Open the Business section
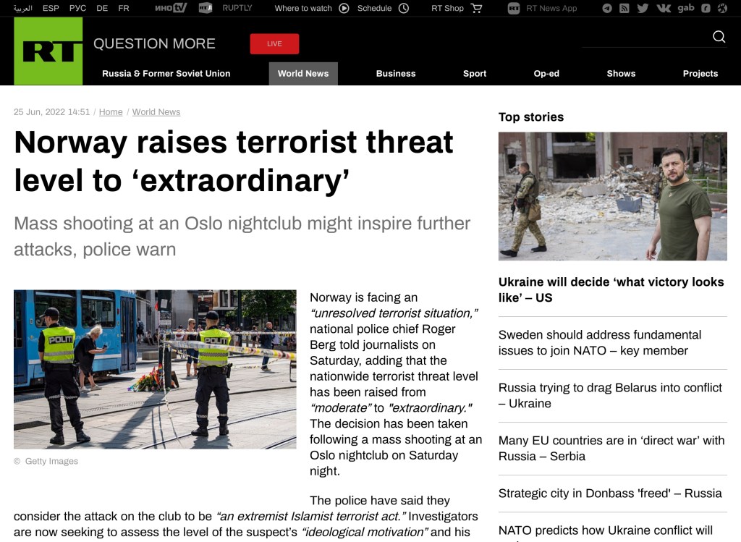This screenshot has height=542, width=741. 396,73
